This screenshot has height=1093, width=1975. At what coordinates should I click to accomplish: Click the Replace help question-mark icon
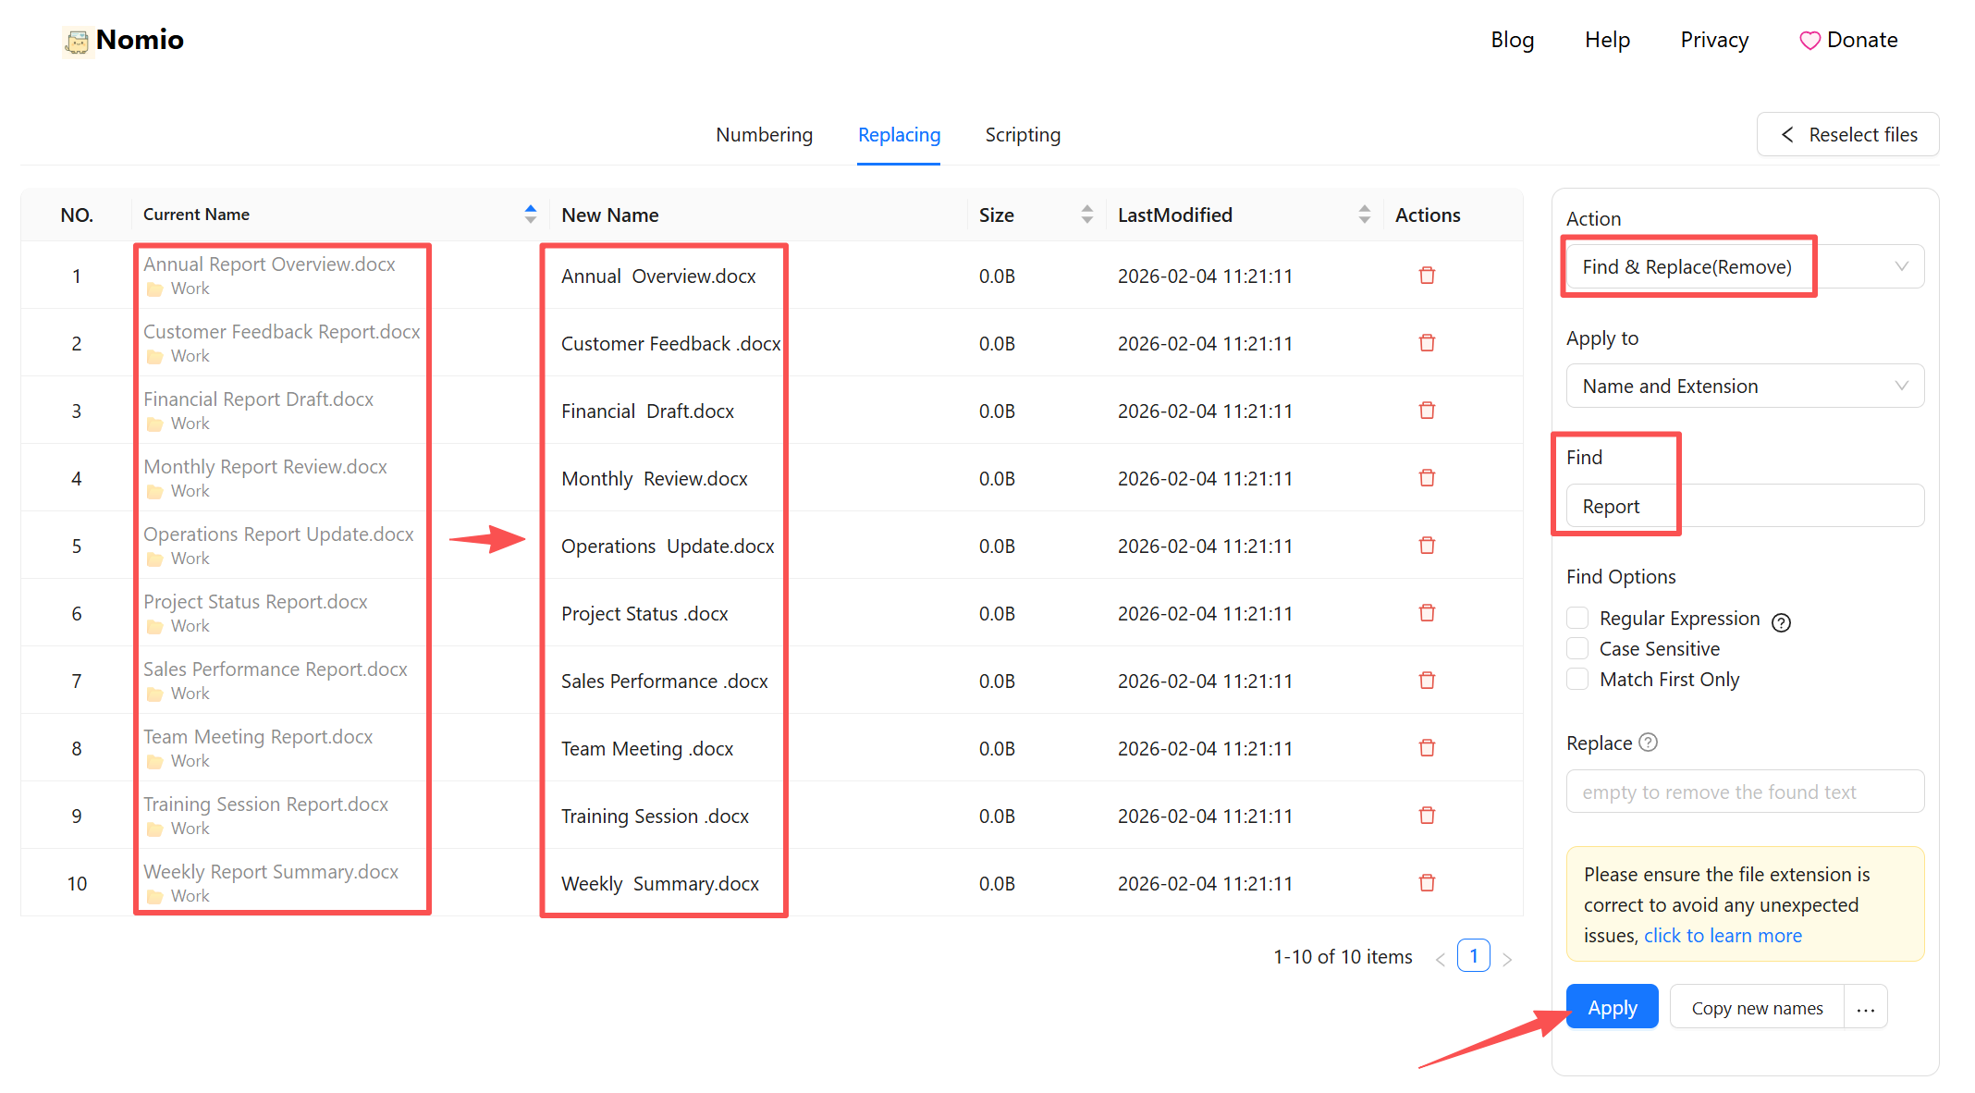click(x=1648, y=743)
